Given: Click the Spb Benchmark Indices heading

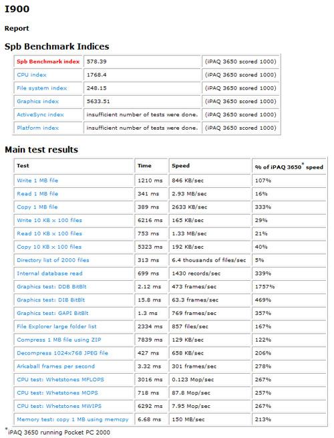Looking at the screenshot, I should [57, 46].
